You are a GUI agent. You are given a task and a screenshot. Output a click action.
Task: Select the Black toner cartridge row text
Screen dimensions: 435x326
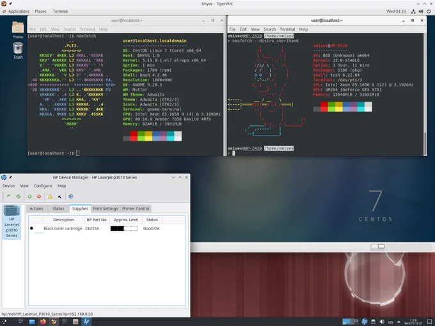tap(63, 228)
